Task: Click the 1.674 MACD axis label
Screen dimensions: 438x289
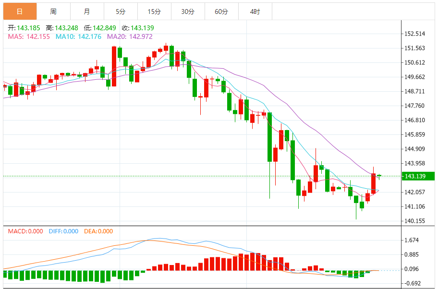Action: (x=412, y=240)
